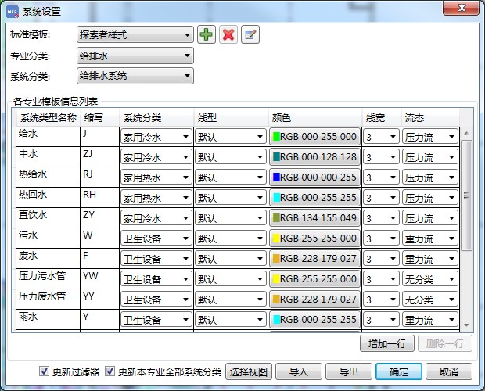This screenshot has height=391, width=485.
Task: Click the 导出 button
Action: coord(349,371)
